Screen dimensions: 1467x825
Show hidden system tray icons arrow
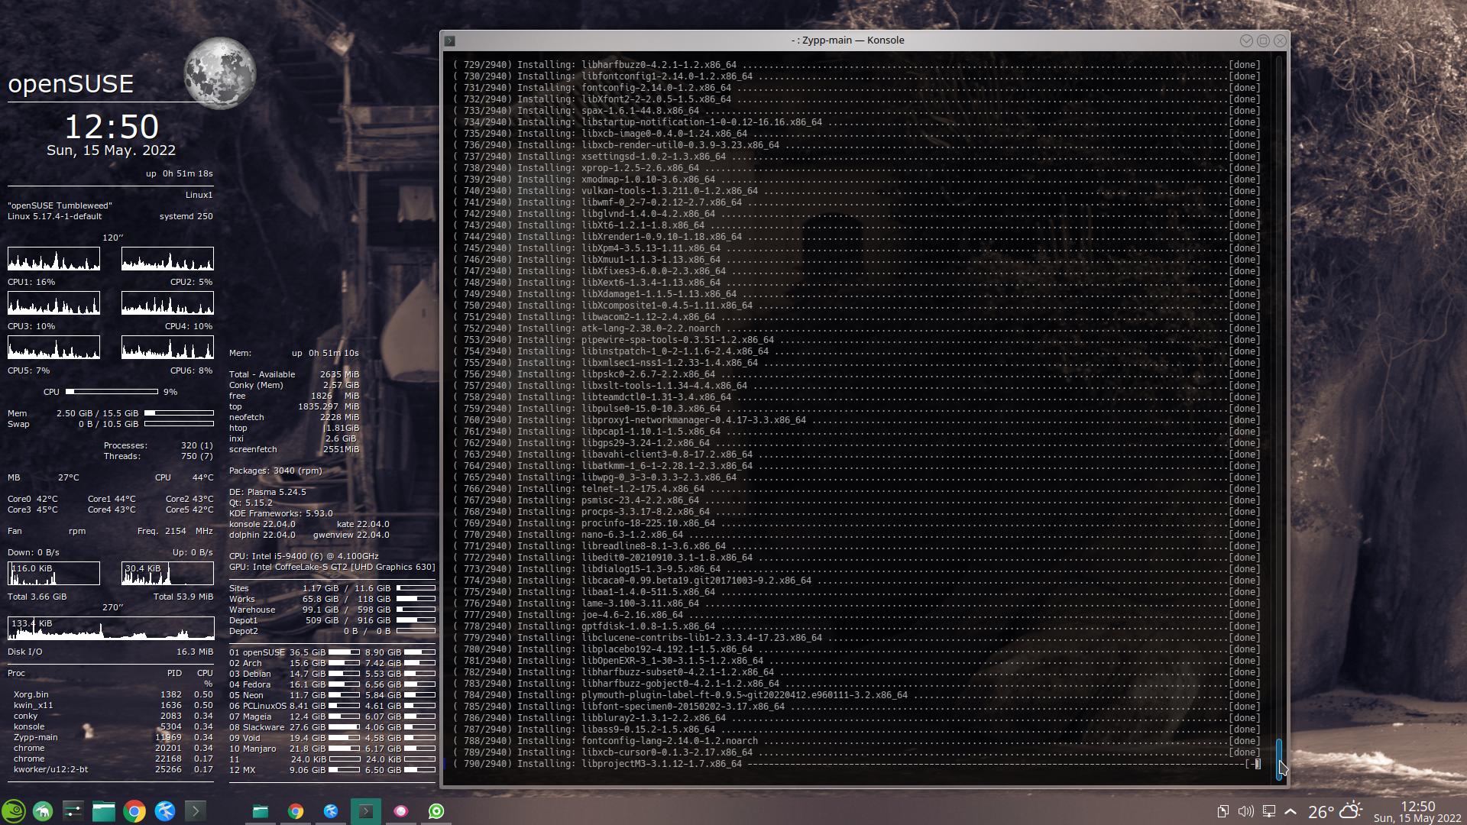(x=1291, y=811)
